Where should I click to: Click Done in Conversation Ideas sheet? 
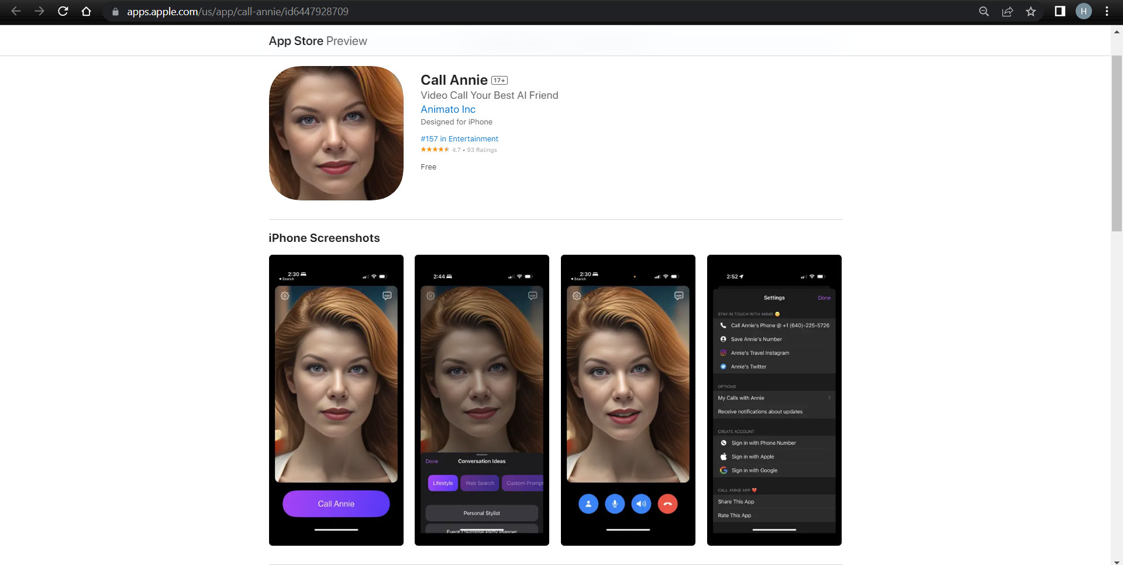(x=432, y=462)
